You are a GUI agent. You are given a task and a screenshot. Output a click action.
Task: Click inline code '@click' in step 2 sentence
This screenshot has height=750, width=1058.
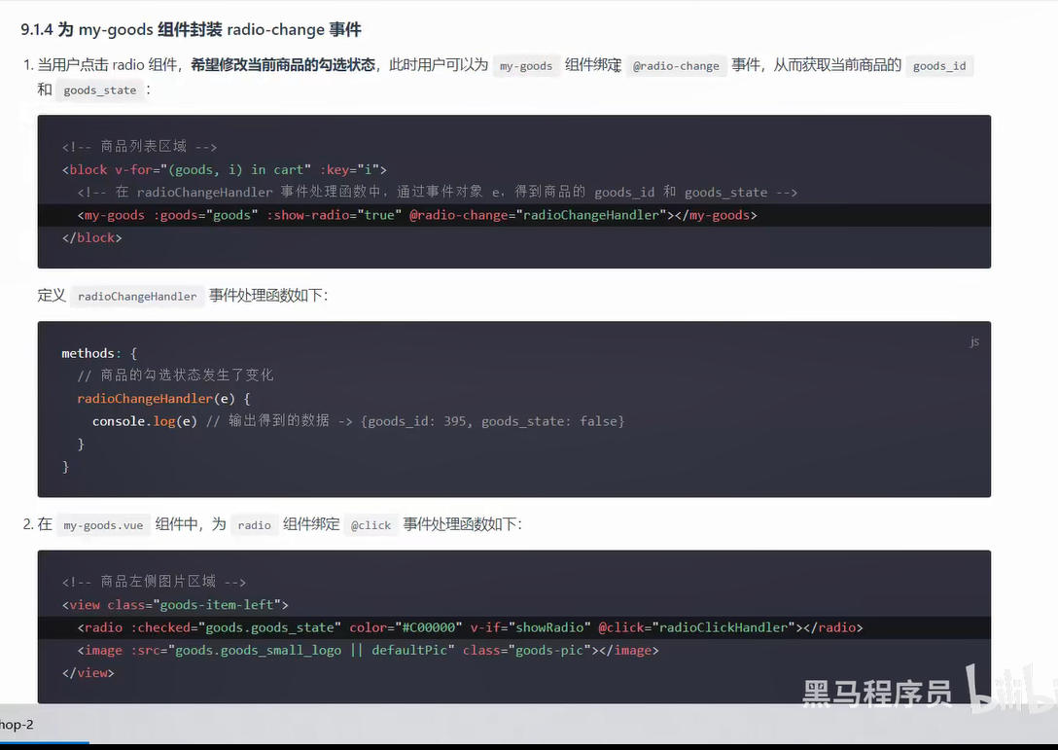pyautogui.click(x=370, y=525)
